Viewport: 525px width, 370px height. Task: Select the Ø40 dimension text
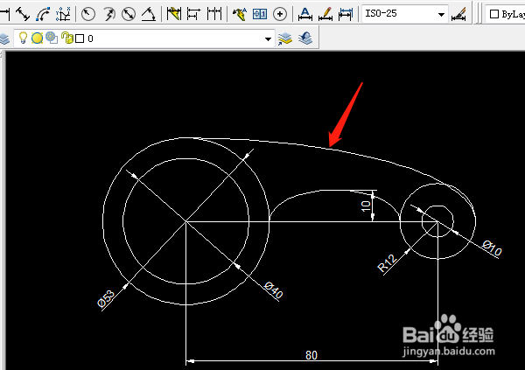pos(274,290)
